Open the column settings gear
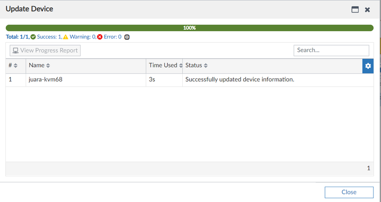Screen dimensions: 381x202 (x=368, y=66)
